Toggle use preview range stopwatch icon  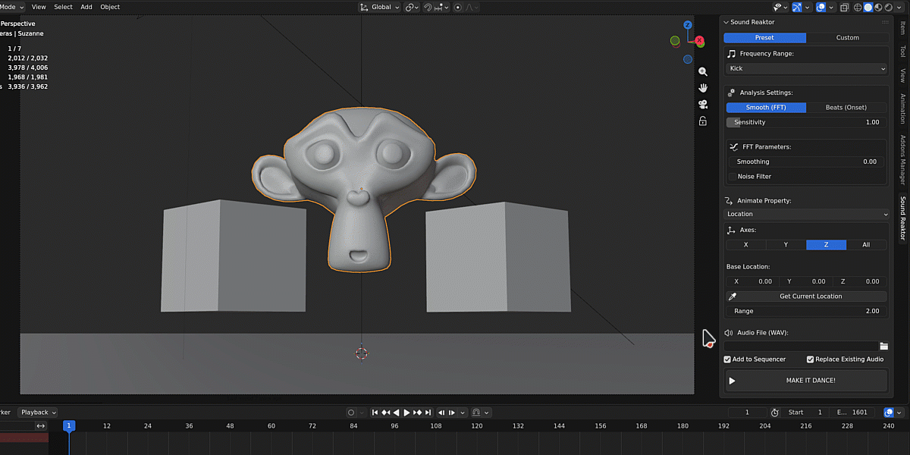click(774, 413)
